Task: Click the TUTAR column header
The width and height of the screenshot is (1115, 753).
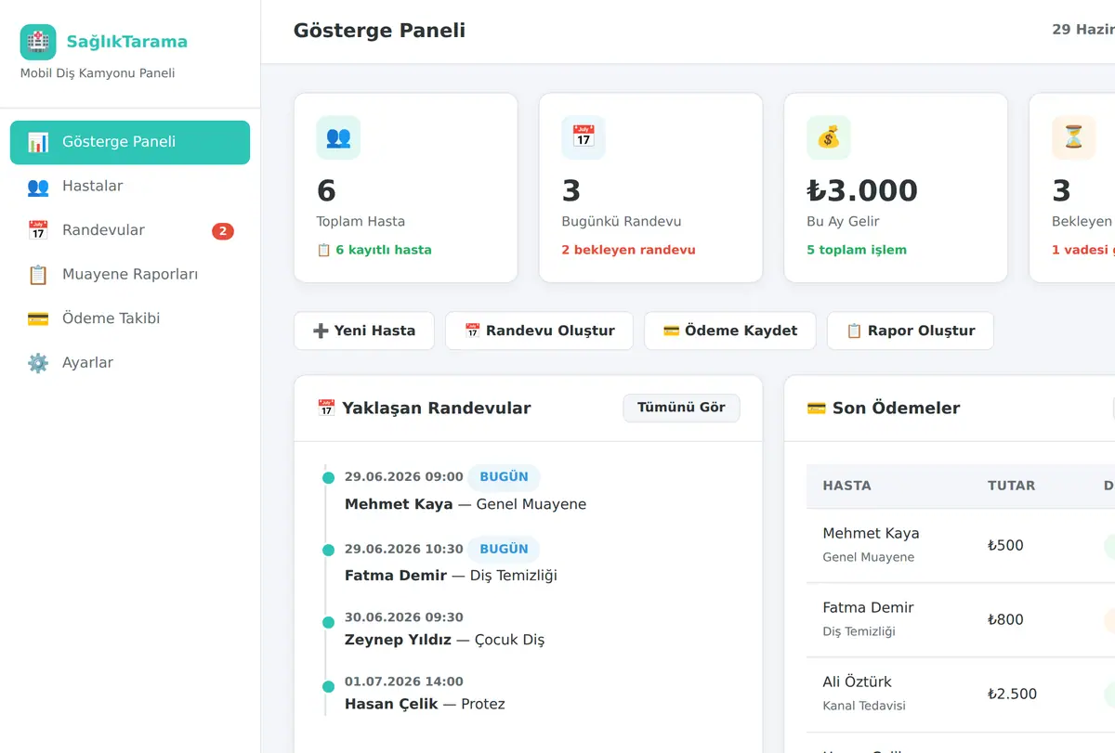Action: coord(1011,486)
